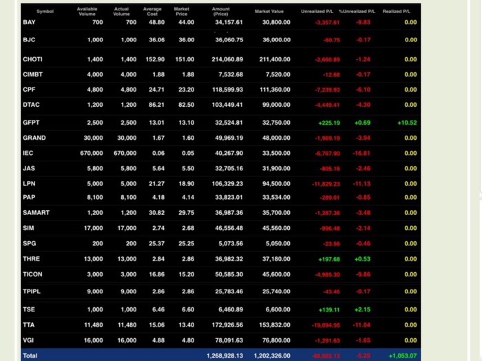Click PAP amount 33,823.01
Viewport: 482px width, 361px height.
[x=229, y=197]
